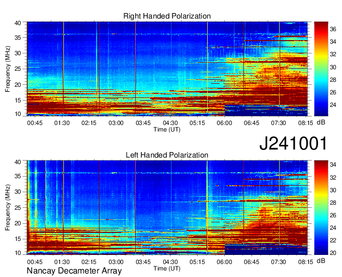Select the J241001 observation label
Viewport: 342px width, 277px height.
coord(293,143)
